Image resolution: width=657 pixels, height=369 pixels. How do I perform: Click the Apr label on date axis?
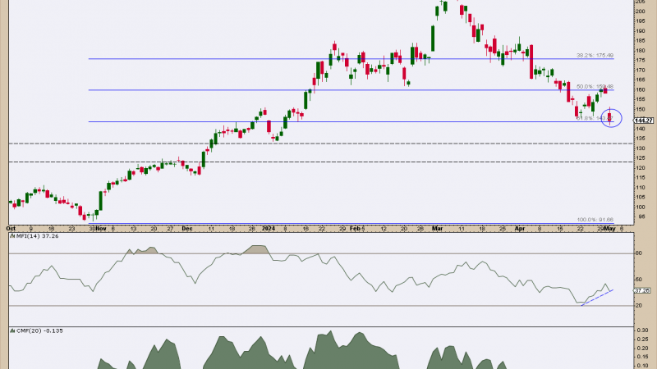click(x=520, y=229)
